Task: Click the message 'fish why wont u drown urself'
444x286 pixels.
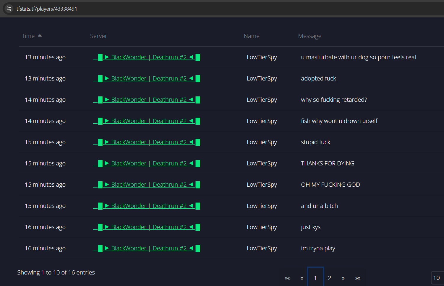Action: tap(339, 121)
